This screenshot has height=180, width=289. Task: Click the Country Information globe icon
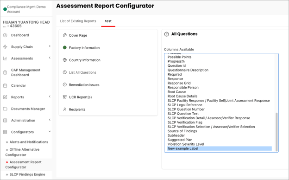tap(65, 60)
